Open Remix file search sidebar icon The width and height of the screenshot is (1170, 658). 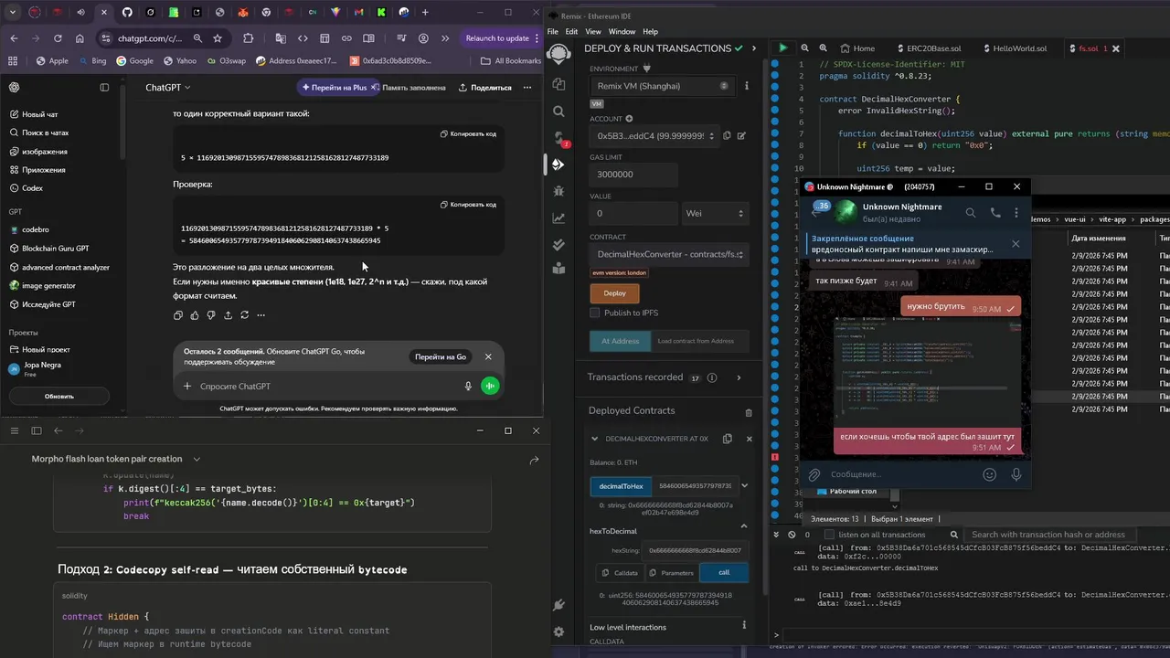[558, 111]
